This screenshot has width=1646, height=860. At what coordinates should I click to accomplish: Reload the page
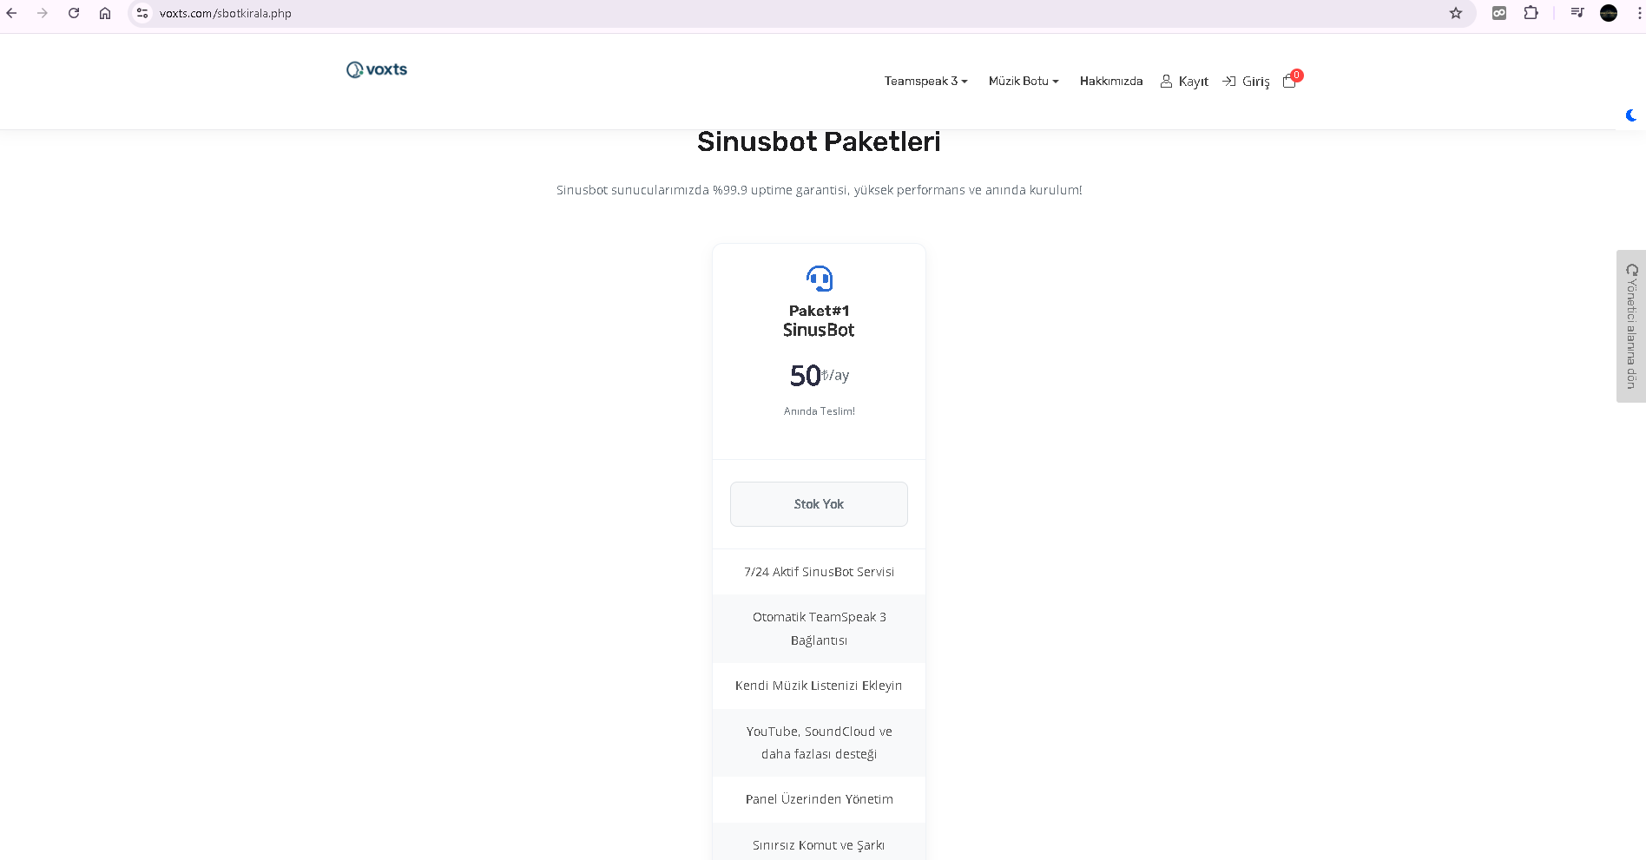pyautogui.click(x=74, y=13)
